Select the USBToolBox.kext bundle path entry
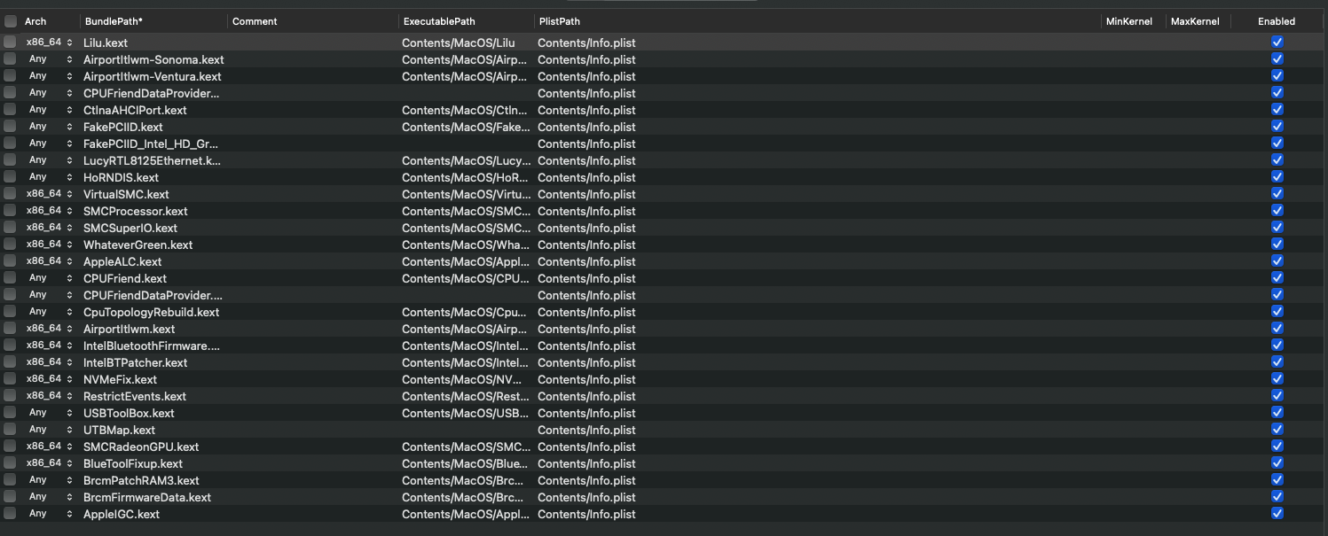Image resolution: width=1328 pixels, height=536 pixels. [x=130, y=413]
